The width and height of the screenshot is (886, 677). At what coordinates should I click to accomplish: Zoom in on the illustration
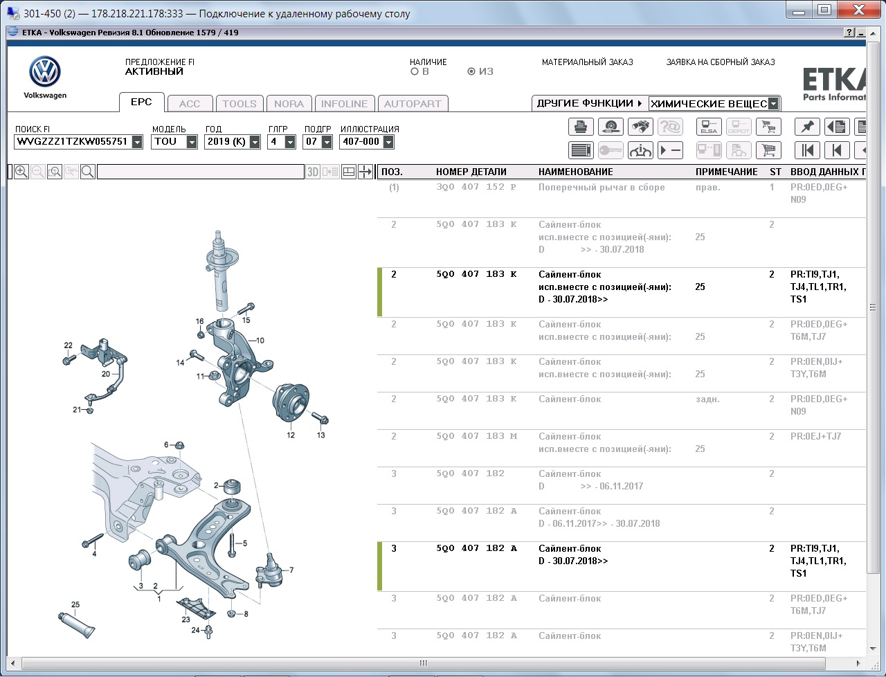pos(21,172)
